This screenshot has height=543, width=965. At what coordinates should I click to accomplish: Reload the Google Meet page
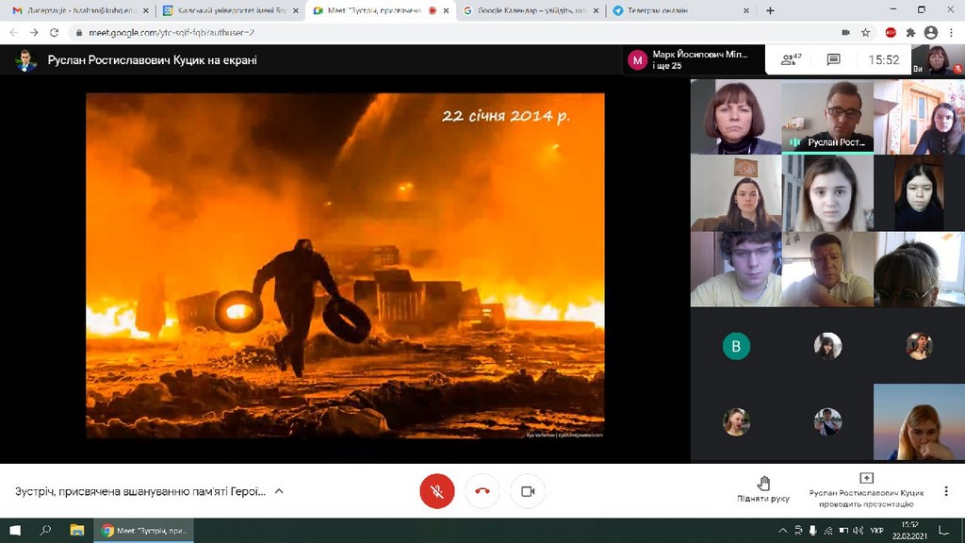[x=54, y=32]
